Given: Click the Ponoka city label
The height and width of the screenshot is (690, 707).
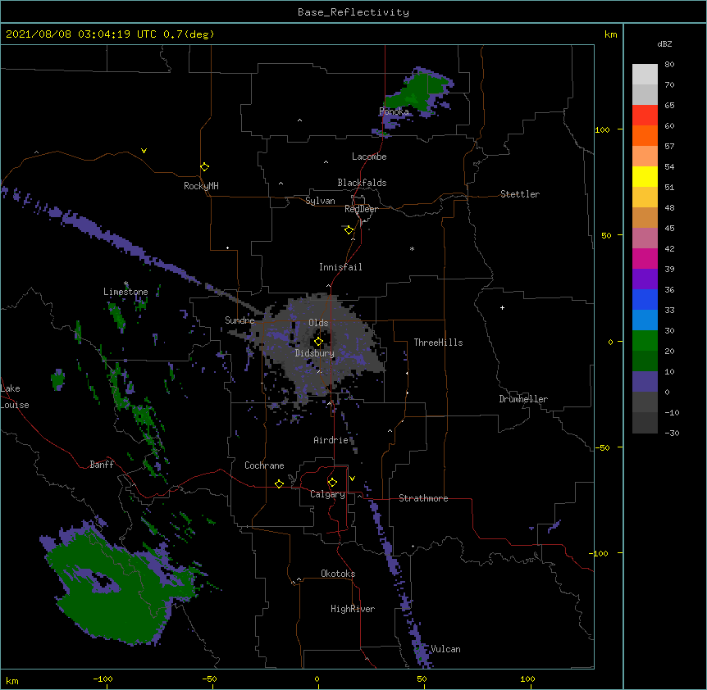Looking at the screenshot, I should click(394, 111).
